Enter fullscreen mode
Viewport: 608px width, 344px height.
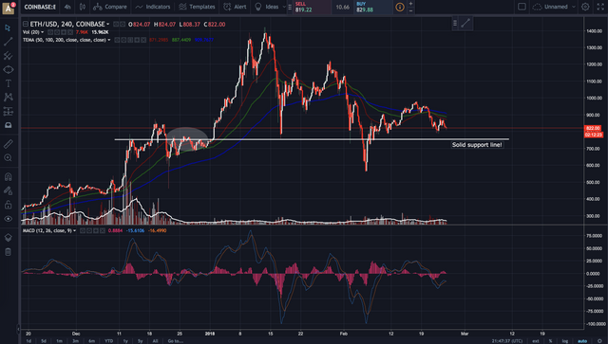pyautogui.click(x=599, y=7)
